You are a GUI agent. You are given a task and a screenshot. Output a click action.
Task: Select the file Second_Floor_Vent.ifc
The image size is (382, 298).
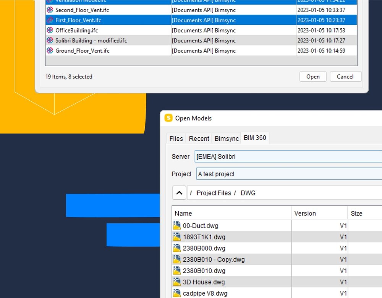[x=201, y=10]
